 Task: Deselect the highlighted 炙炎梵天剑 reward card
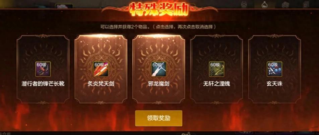(x=101, y=69)
